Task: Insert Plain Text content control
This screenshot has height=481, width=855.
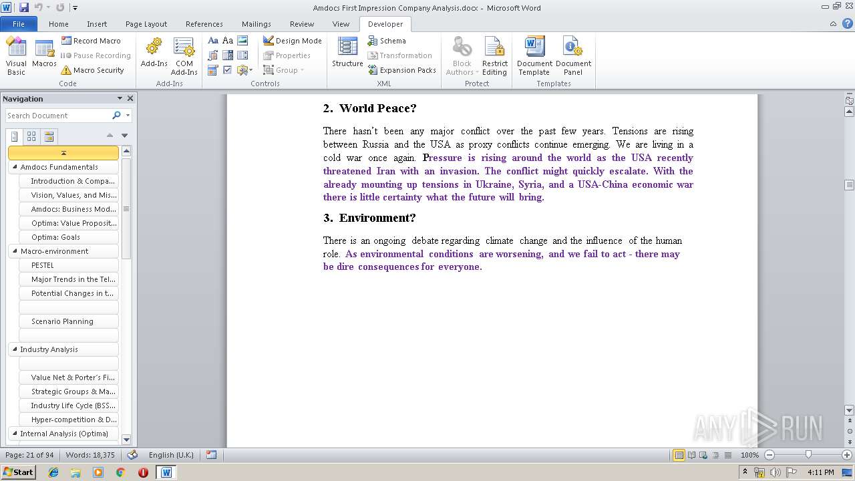Action: tap(228, 41)
